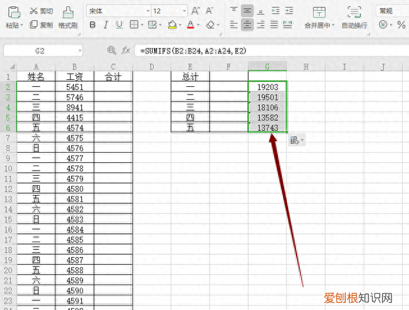Click the formula bar input field

(268, 50)
